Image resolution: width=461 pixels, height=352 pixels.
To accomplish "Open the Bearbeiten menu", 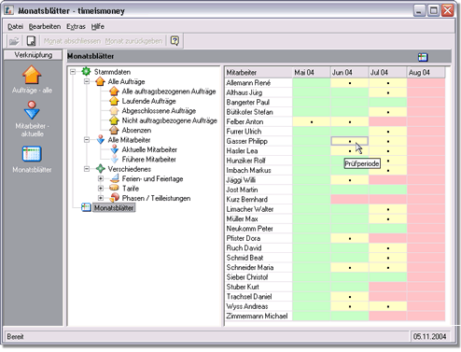I will (x=45, y=27).
